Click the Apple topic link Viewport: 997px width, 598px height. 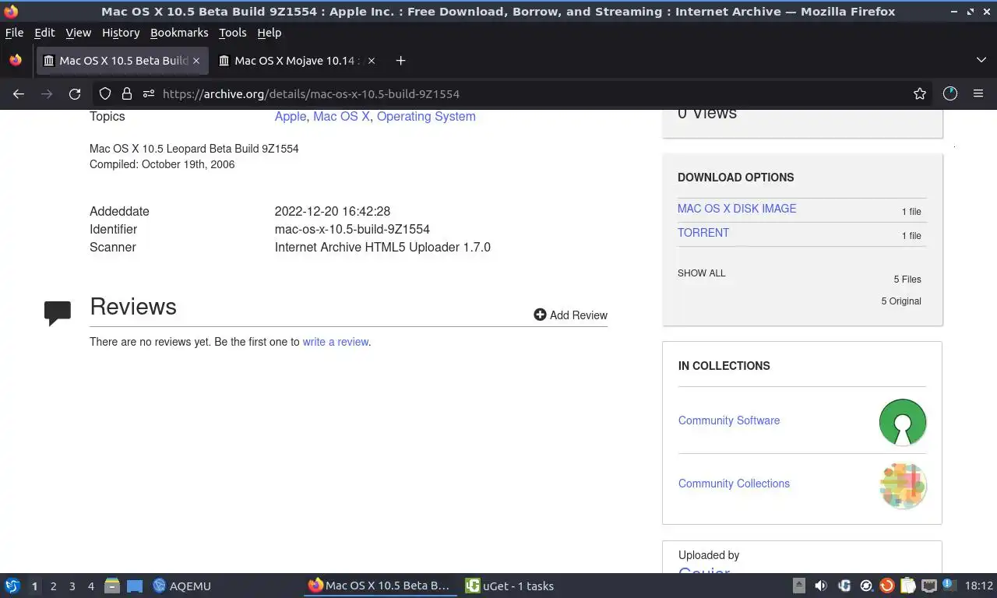(291, 116)
